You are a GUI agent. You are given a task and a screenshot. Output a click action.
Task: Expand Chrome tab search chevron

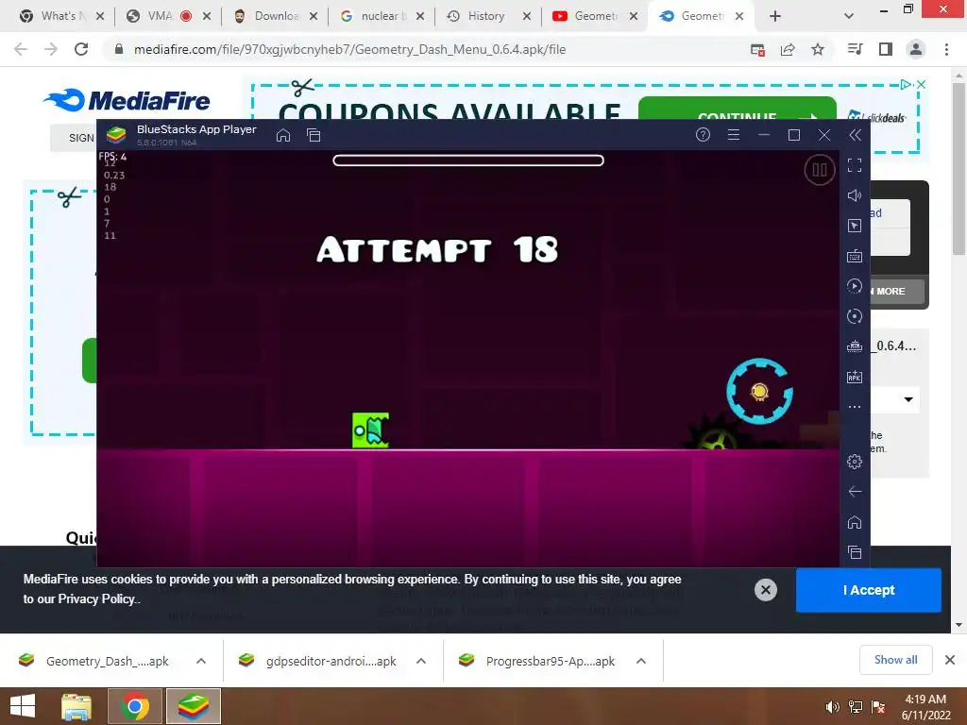(x=849, y=17)
